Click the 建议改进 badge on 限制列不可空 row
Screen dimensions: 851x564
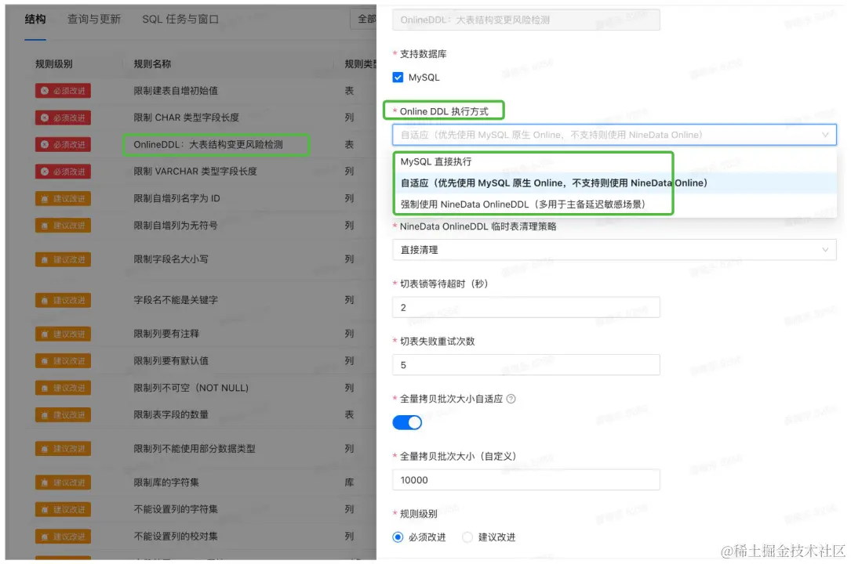click(x=63, y=388)
